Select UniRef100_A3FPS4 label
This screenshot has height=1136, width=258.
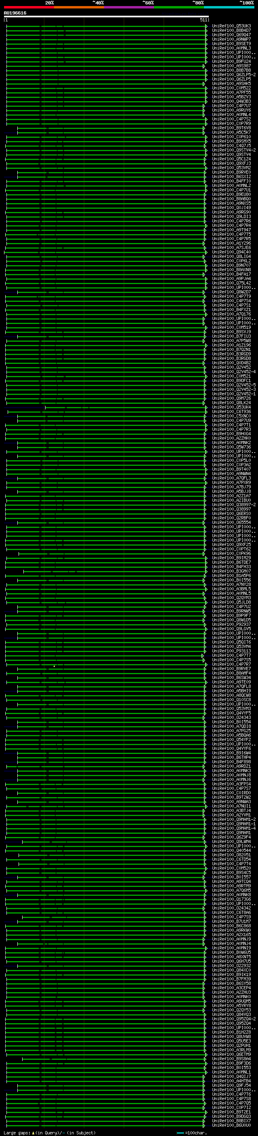(231, 784)
